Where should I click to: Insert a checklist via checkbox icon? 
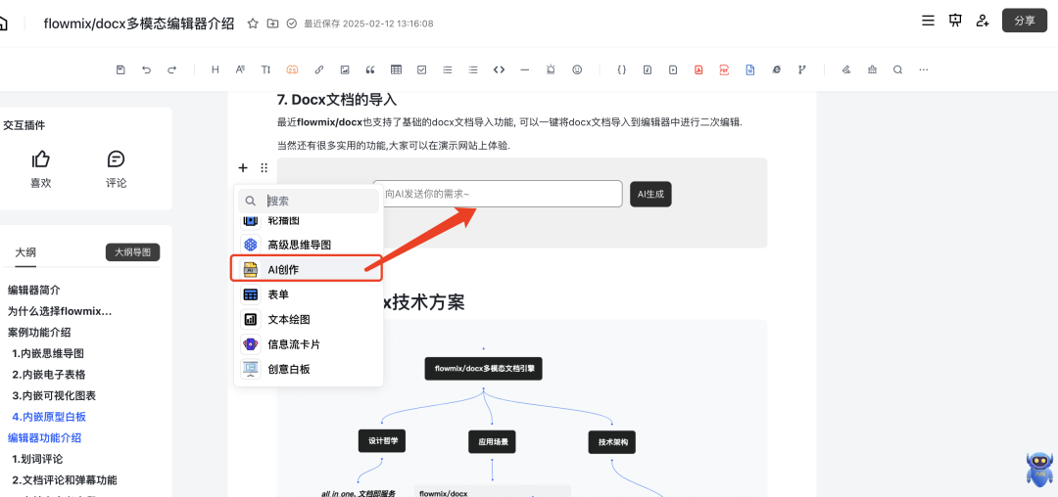click(421, 69)
